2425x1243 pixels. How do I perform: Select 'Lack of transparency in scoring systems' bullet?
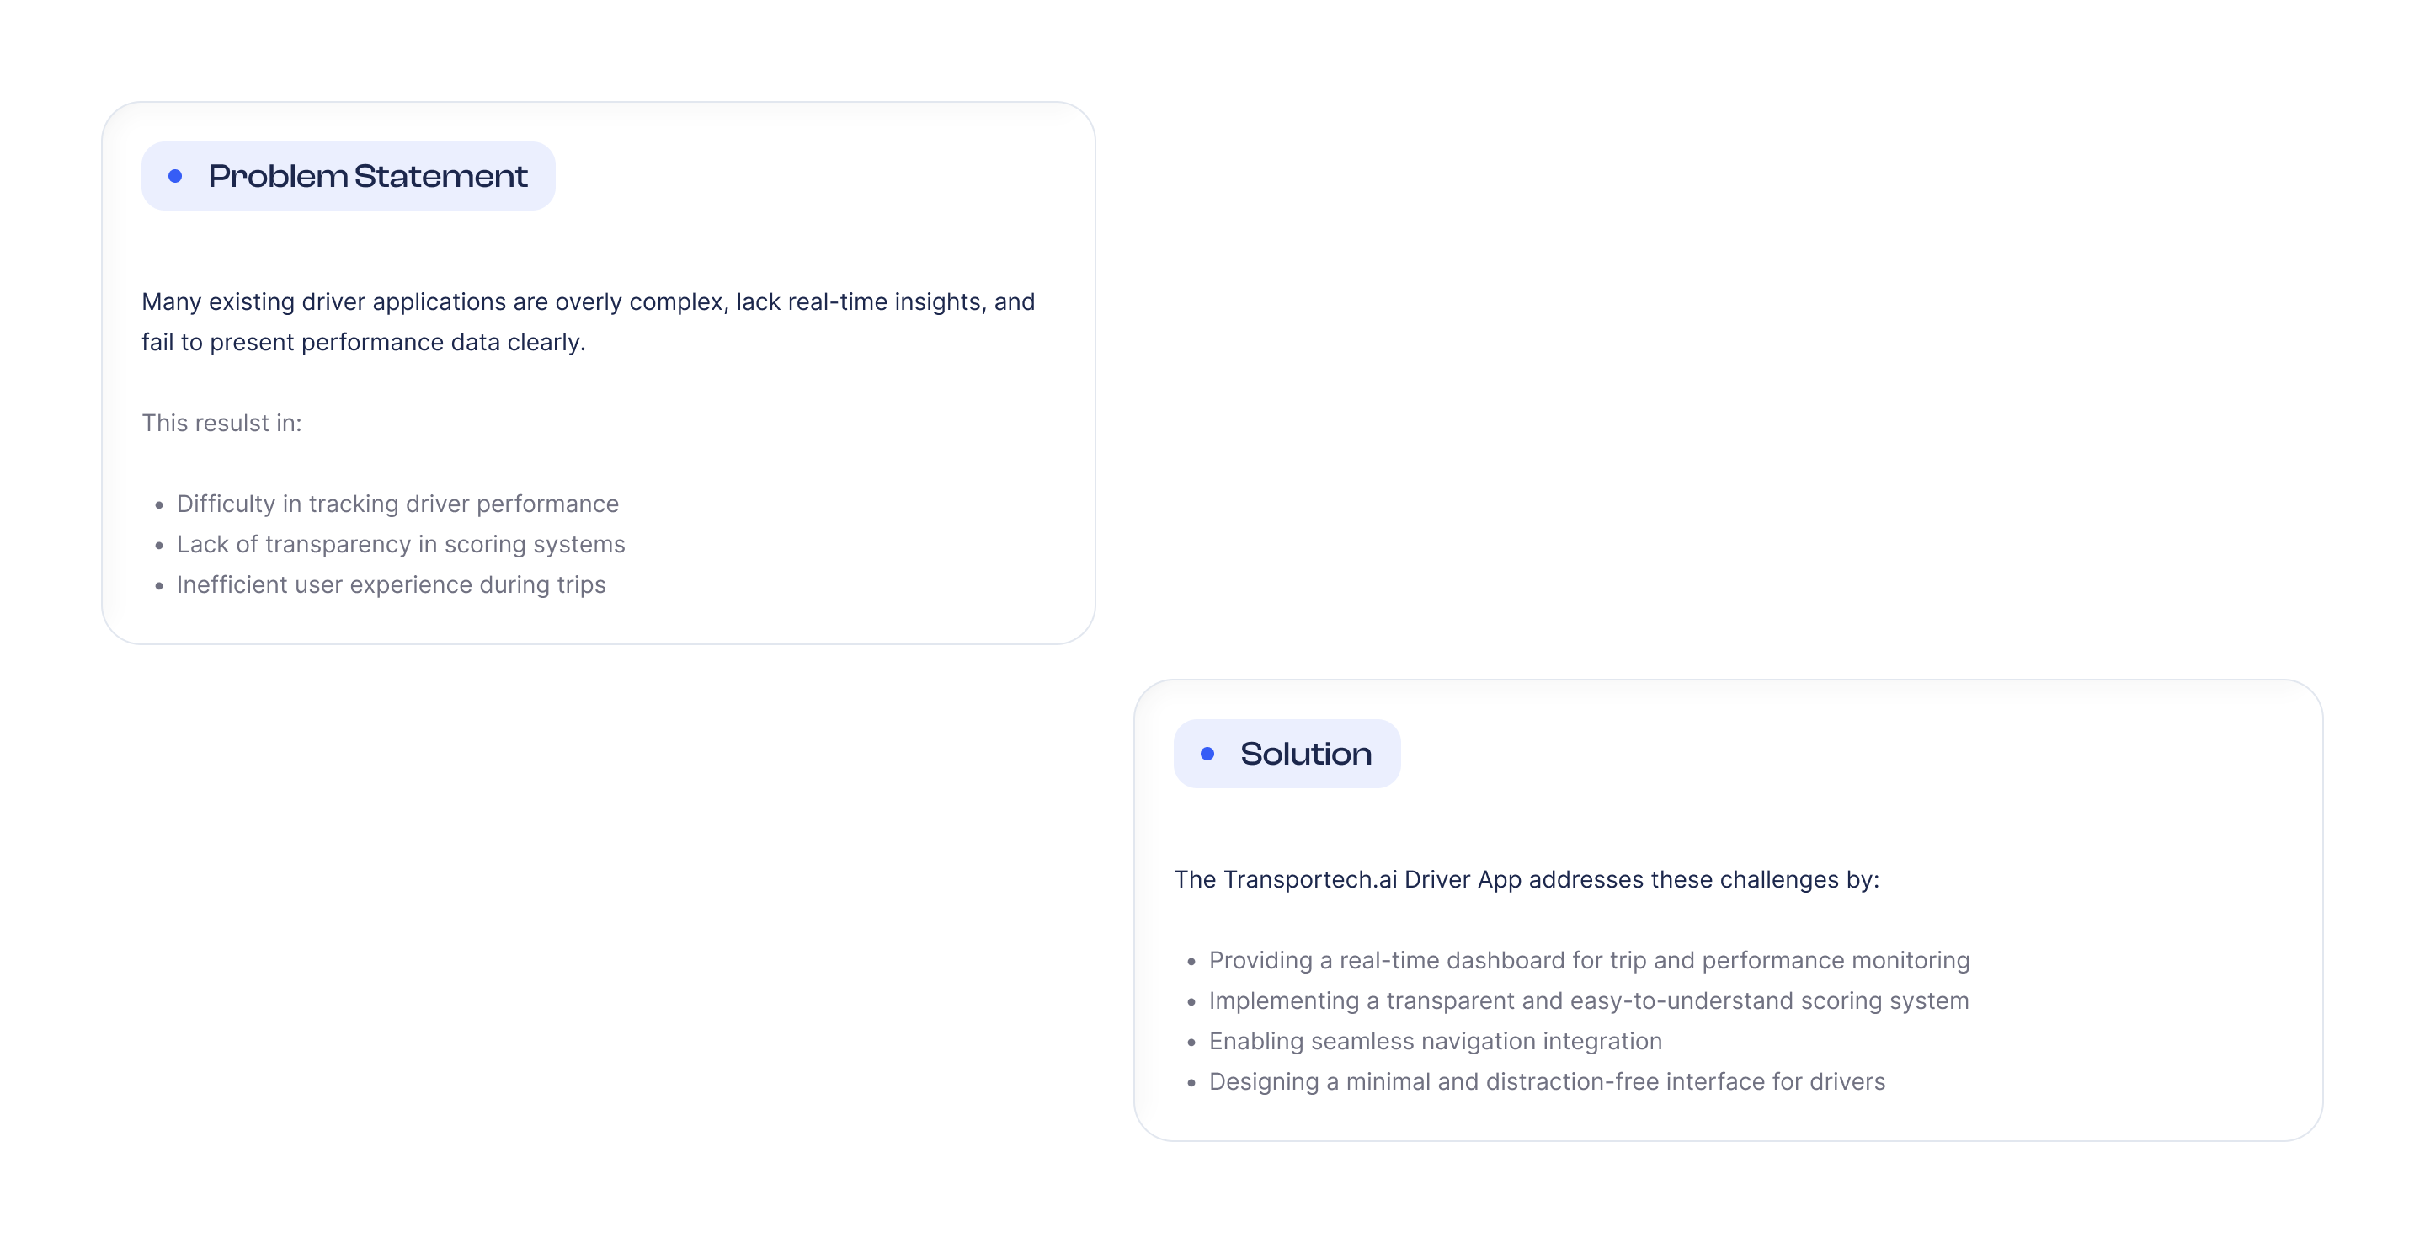click(401, 544)
